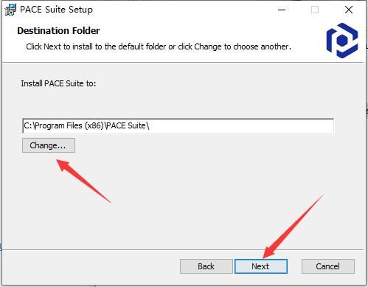The image size is (368, 287).
Task: Place the cursor after 'PACE Suite\' in the path
Action: tap(150, 126)
